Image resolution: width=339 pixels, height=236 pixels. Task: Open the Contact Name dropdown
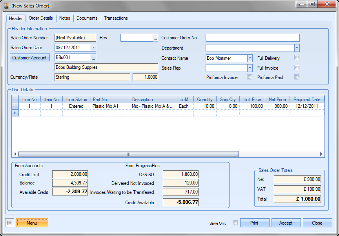[250, 58]
